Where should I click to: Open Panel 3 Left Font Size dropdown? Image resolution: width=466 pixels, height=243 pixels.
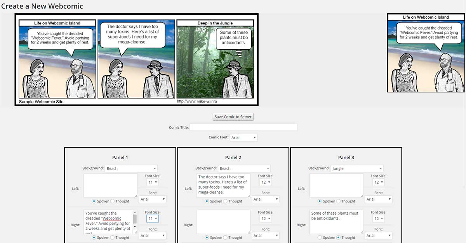[x=379, y=182]
